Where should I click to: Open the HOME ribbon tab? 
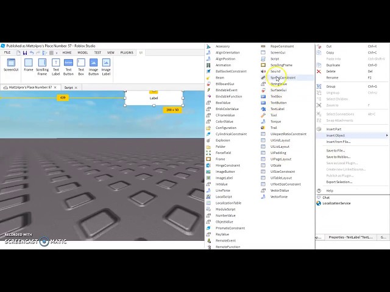click(67, 53)
